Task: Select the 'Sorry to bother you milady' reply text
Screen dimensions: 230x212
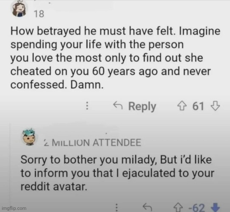Action: 117,173
